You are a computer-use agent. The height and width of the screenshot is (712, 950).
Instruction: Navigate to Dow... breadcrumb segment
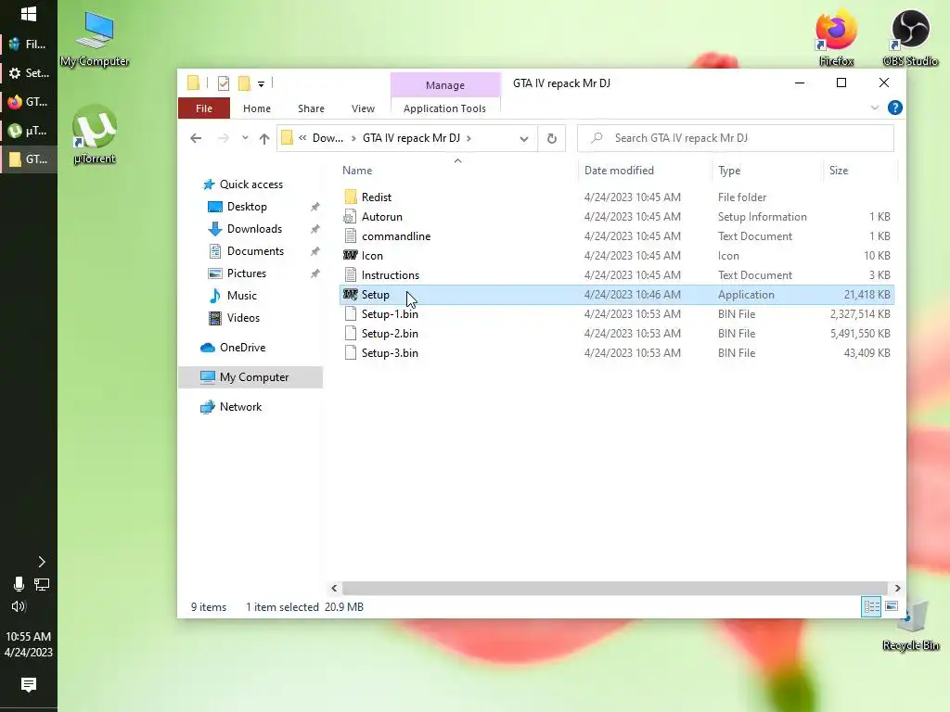coord(327,138)
